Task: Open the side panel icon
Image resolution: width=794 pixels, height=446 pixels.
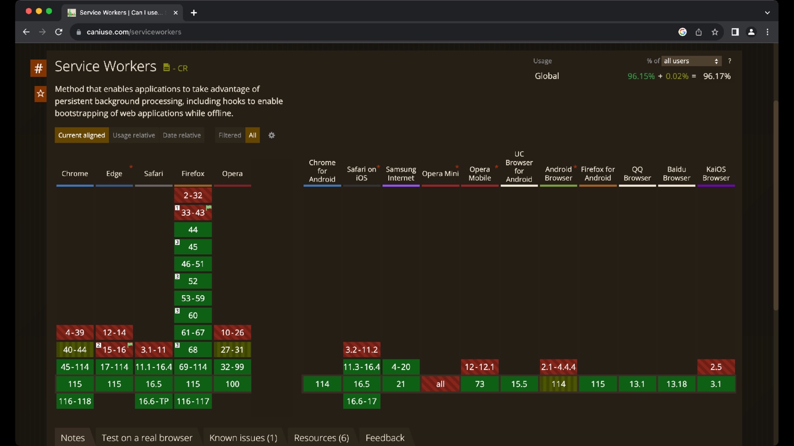Action: pos(735,32)
